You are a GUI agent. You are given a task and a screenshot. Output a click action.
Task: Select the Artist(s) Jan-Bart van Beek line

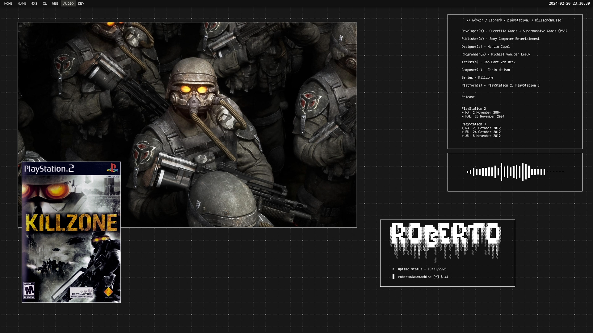tap(488, 62)
